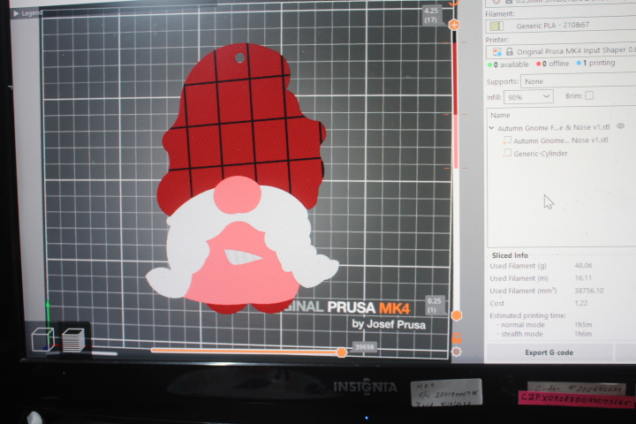Click the Used Filament (g) value 48.06
The width and height of the screenshot is (636, 424).
(x=583, y=265)
